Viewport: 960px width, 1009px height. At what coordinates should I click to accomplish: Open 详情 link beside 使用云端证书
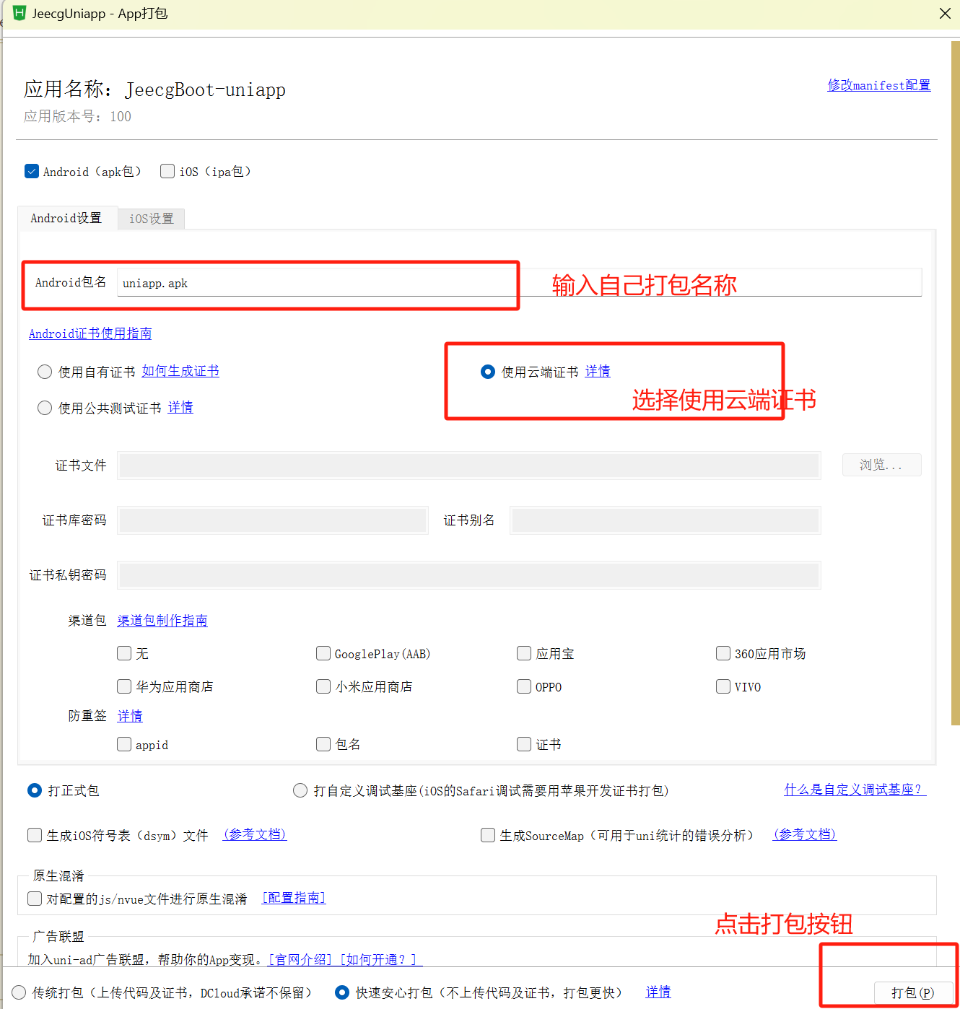(598, 371)
